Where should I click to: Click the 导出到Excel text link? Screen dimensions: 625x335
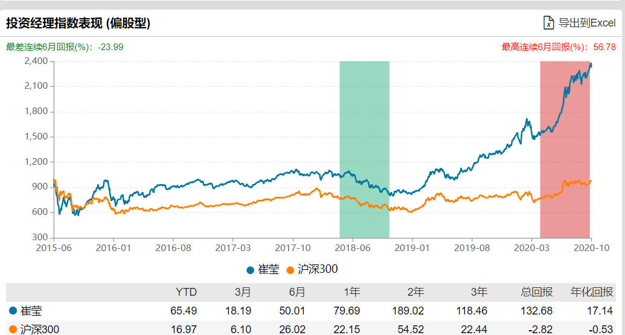coord(586,23)
